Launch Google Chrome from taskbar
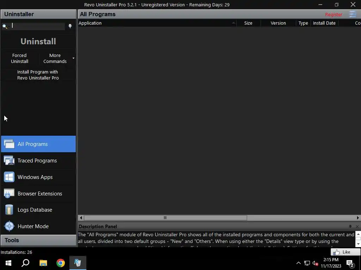The image size is (361, 270). [x=61, y=263]
